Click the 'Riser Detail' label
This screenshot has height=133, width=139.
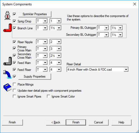74,64
